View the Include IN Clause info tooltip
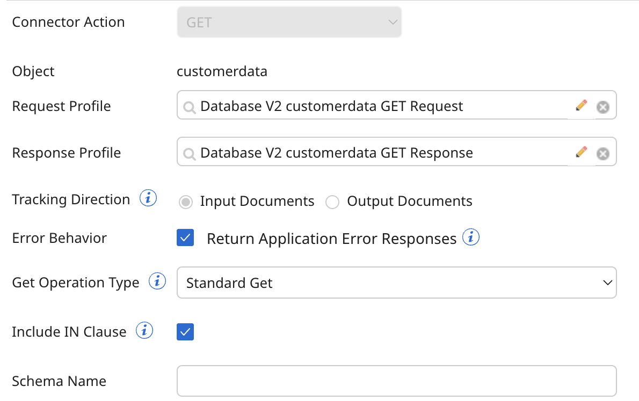 pyautogui.click(x=144, y=330)
